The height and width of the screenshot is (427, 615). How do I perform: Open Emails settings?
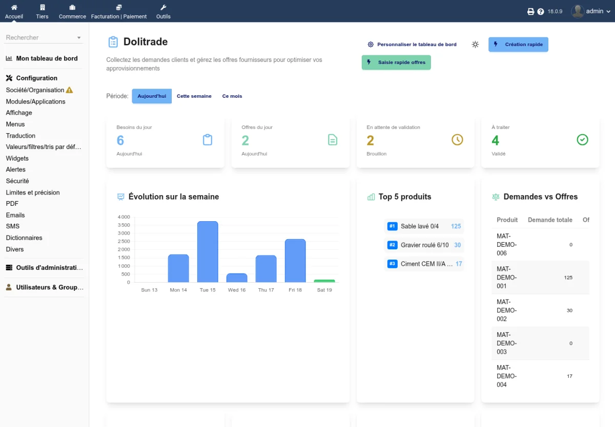tap(15, 215)
